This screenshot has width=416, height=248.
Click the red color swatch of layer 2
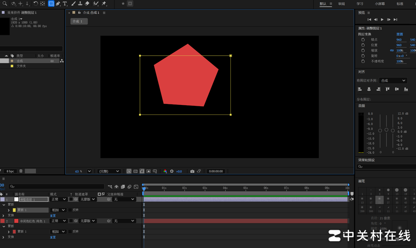pyautogui.click(x=16, y=221)
